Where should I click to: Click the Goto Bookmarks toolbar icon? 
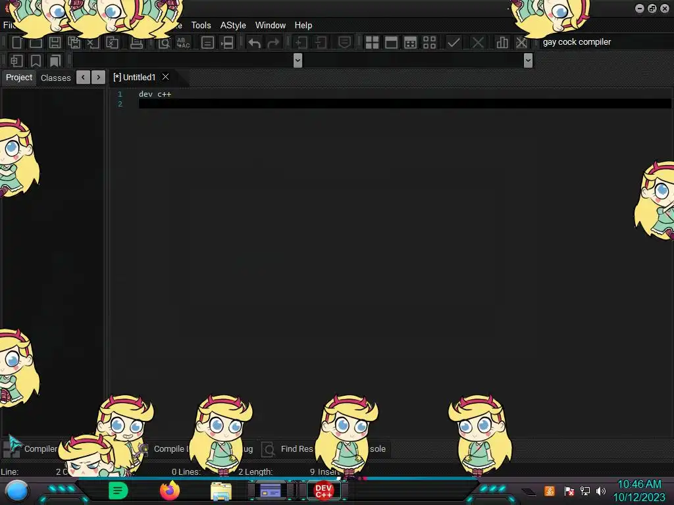(55, 60)
